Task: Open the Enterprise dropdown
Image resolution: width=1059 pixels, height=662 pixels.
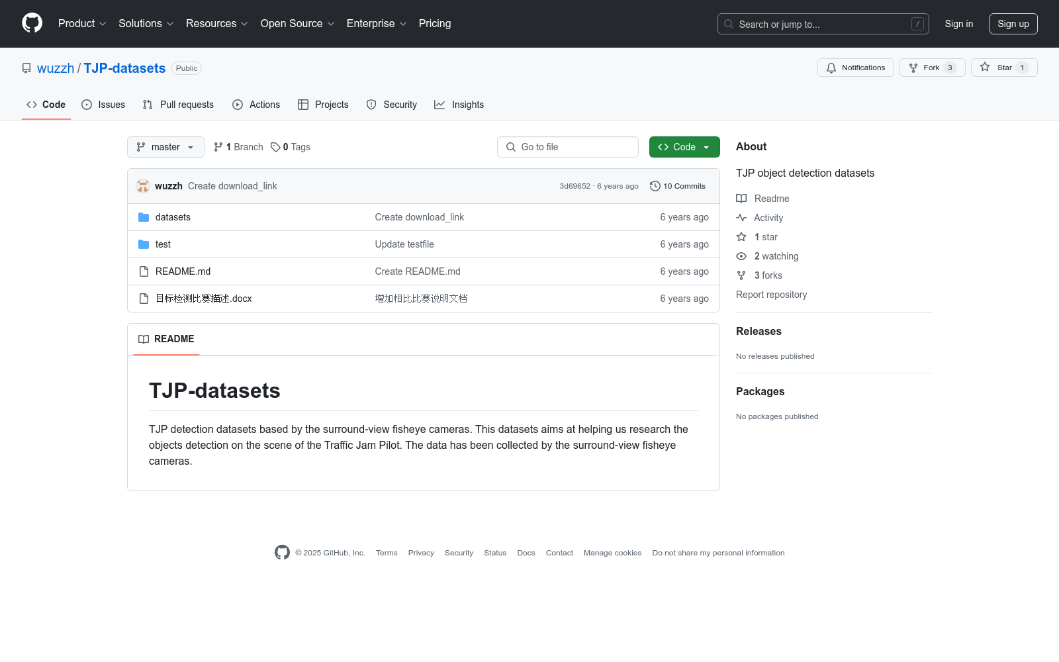Action: tap(377, 24)
